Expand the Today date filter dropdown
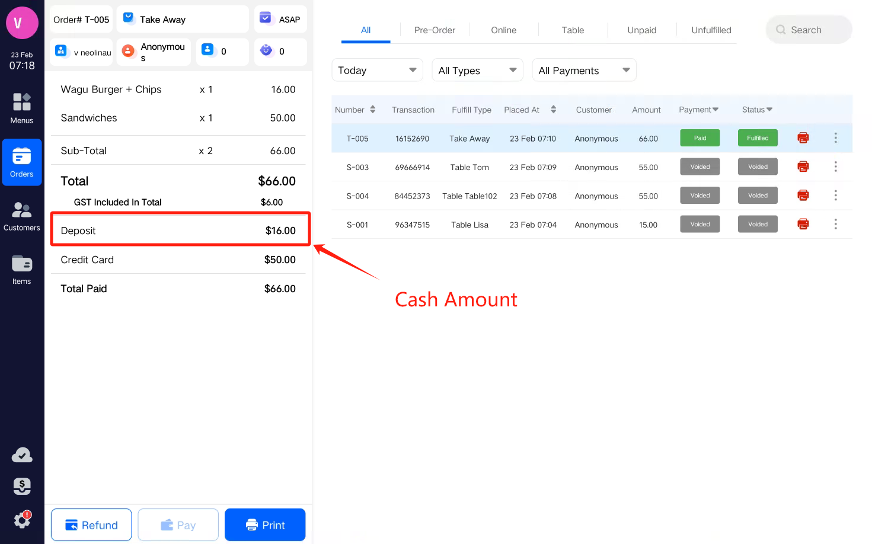Screen dimensions: 872x544 click(x=377, y=70)
